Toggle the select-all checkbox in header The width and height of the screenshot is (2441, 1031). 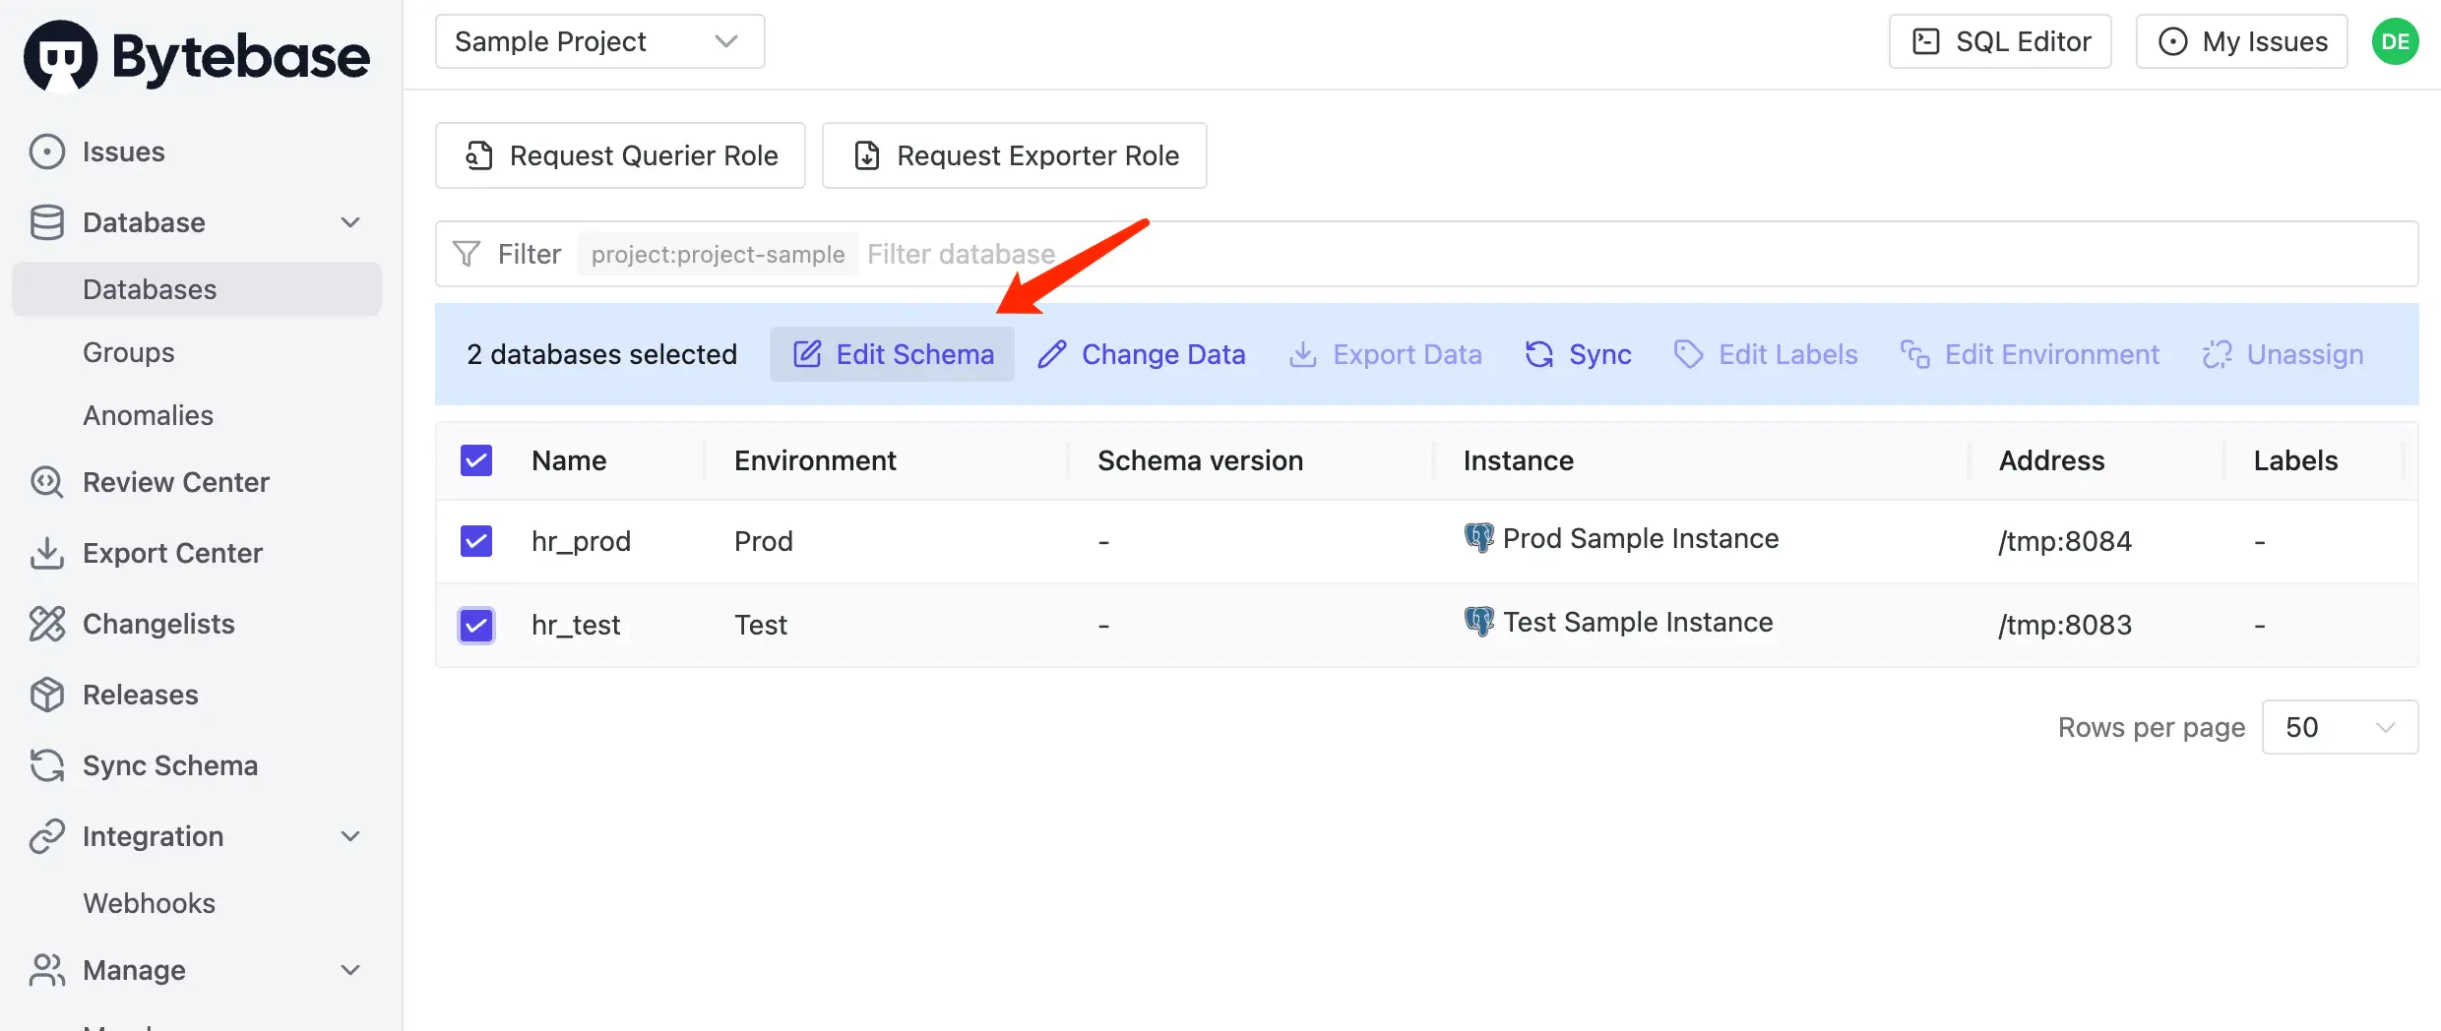pos(476,460)
